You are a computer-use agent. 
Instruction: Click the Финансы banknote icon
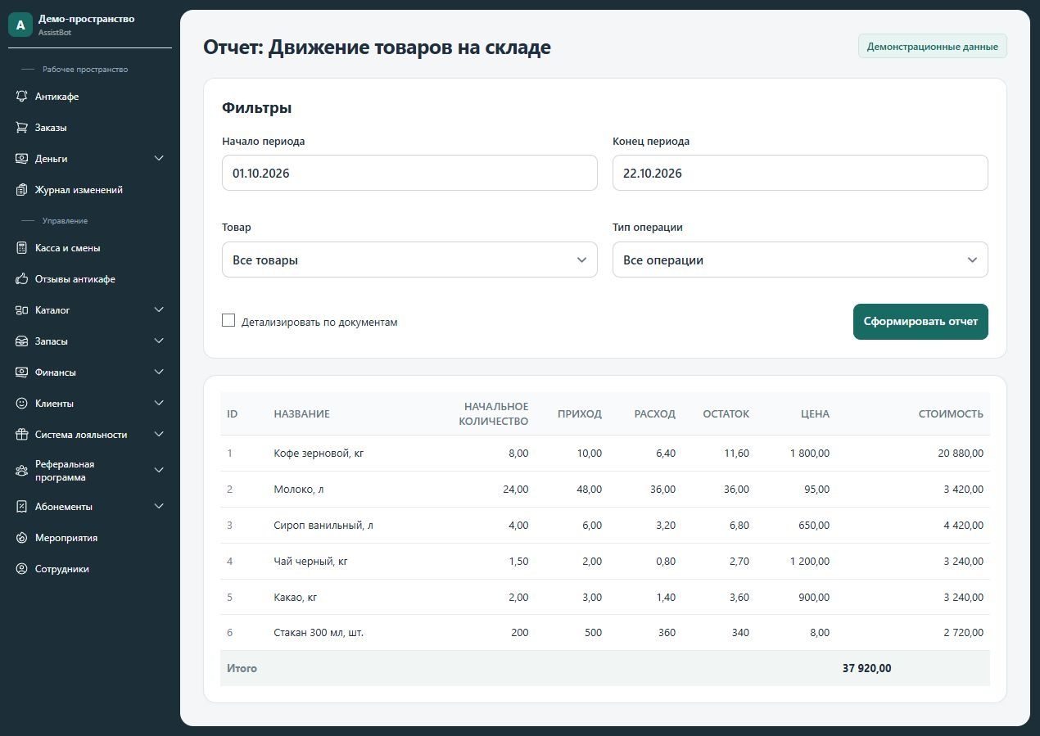22,373
